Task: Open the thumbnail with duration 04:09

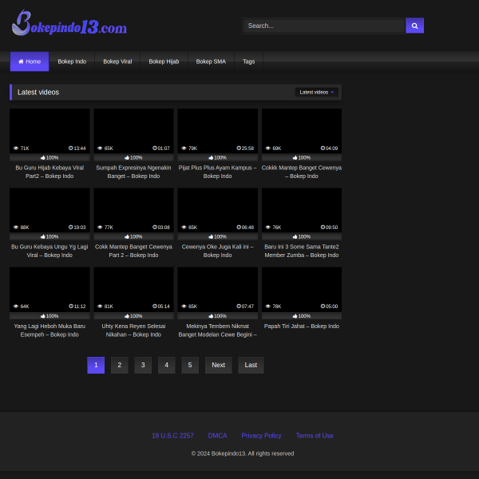Action: point(302,131)
